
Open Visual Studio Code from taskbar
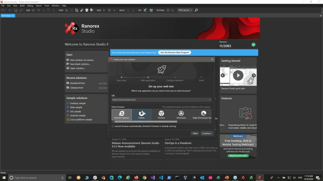(161, 178)
